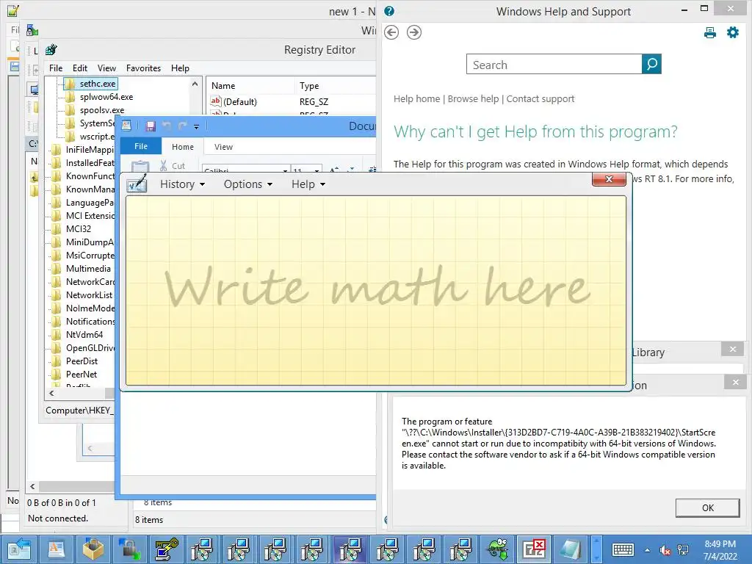The height and width of the screenshot is (564, 752).
Task: Click the Notepad paper taskbar icon
Action: click(570, 549)
